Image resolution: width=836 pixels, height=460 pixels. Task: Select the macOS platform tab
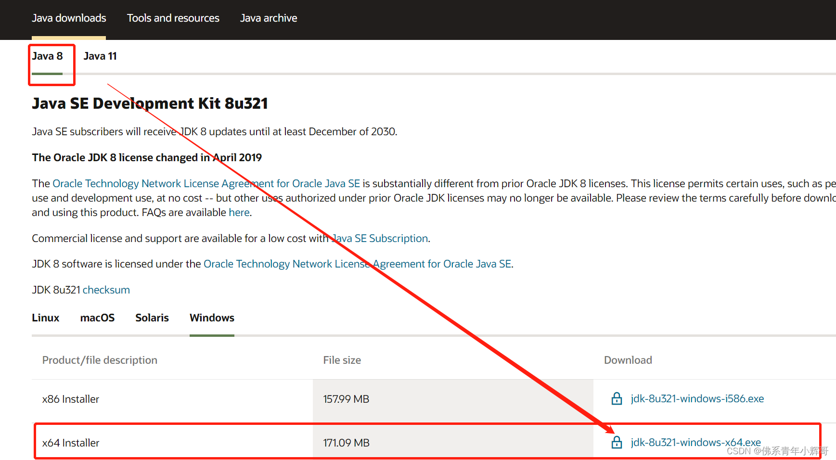coord(97,318)
